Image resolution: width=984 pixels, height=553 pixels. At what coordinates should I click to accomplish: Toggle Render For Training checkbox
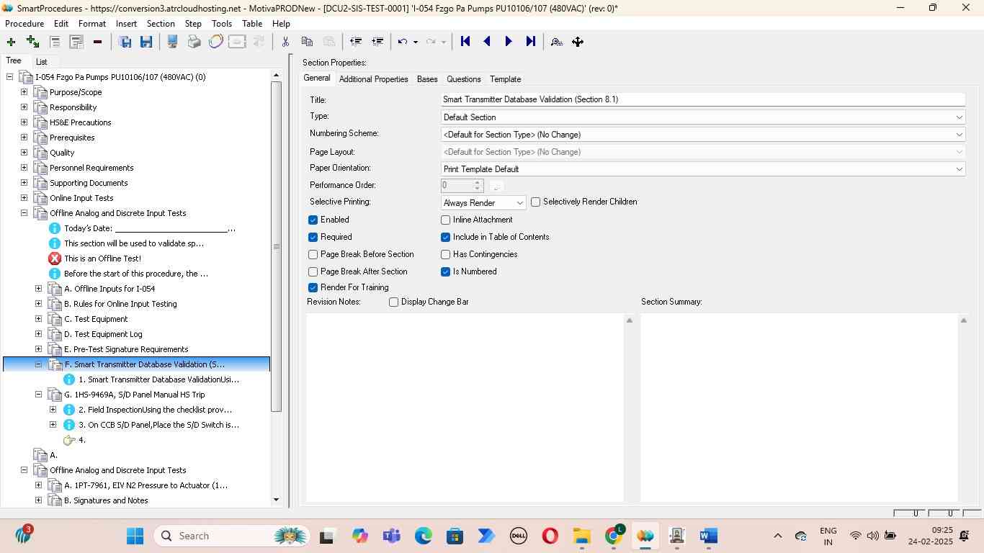[313, 287]
